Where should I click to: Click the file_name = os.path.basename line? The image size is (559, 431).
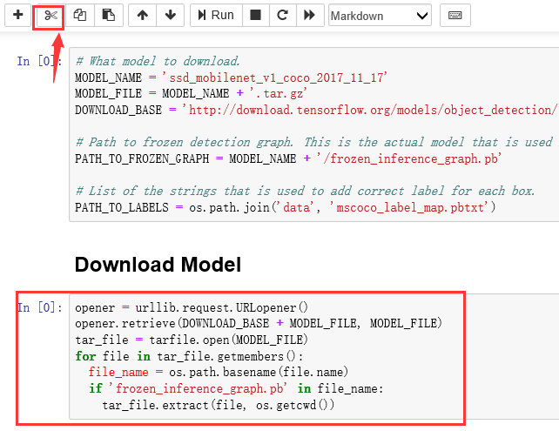pos(219,372)
